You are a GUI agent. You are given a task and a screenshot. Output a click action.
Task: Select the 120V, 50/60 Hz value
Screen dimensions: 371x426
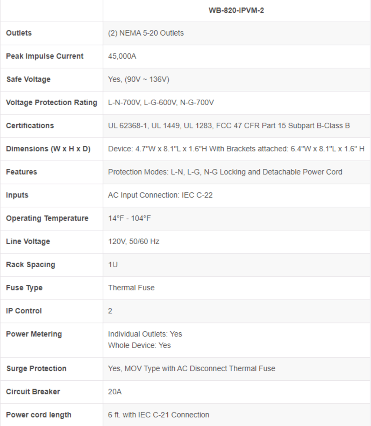point(134,242)
